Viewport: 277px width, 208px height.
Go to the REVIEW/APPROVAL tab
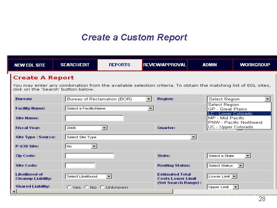click(x=165, y=65)
